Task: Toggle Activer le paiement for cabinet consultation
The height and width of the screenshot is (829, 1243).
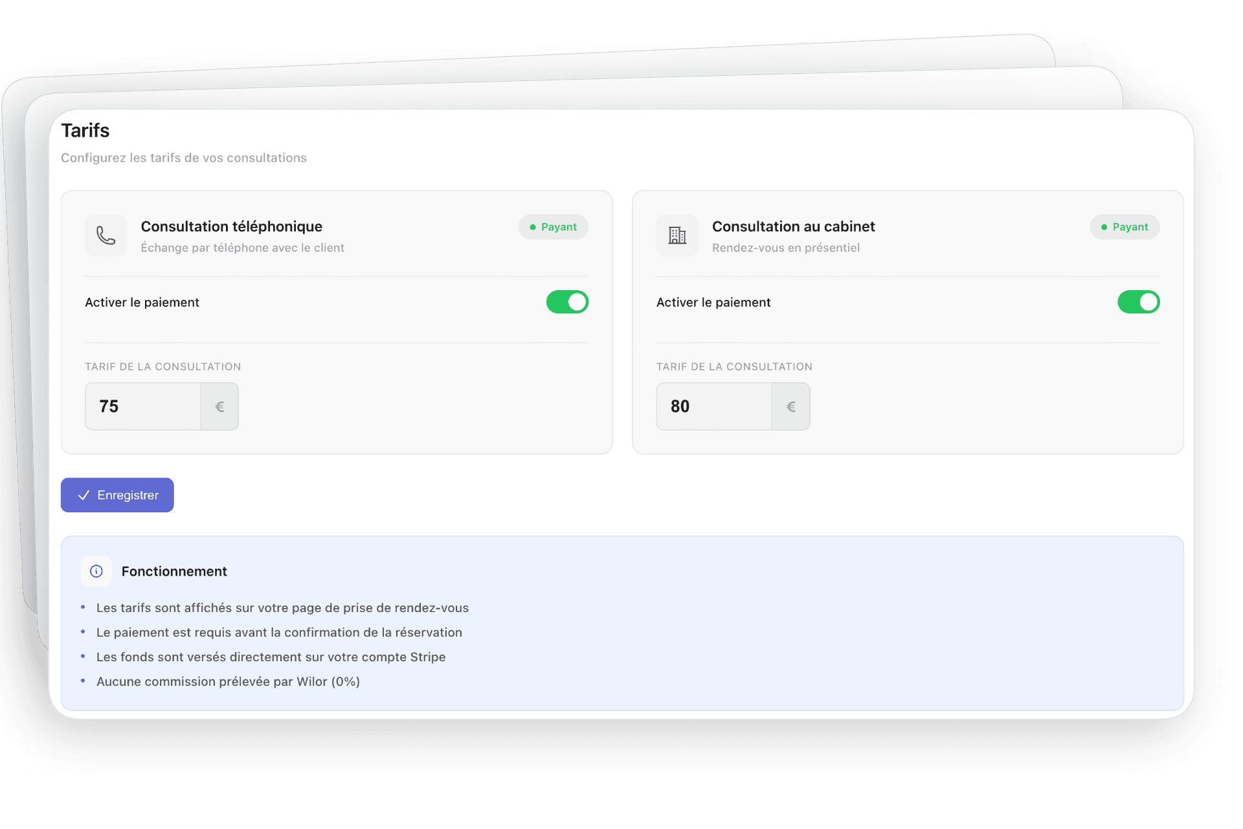Action: pos(1139,302)
